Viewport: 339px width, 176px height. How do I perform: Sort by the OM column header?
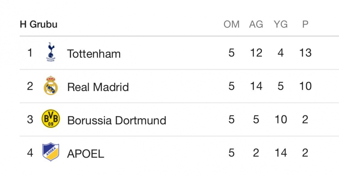click(x=232, y=24)
